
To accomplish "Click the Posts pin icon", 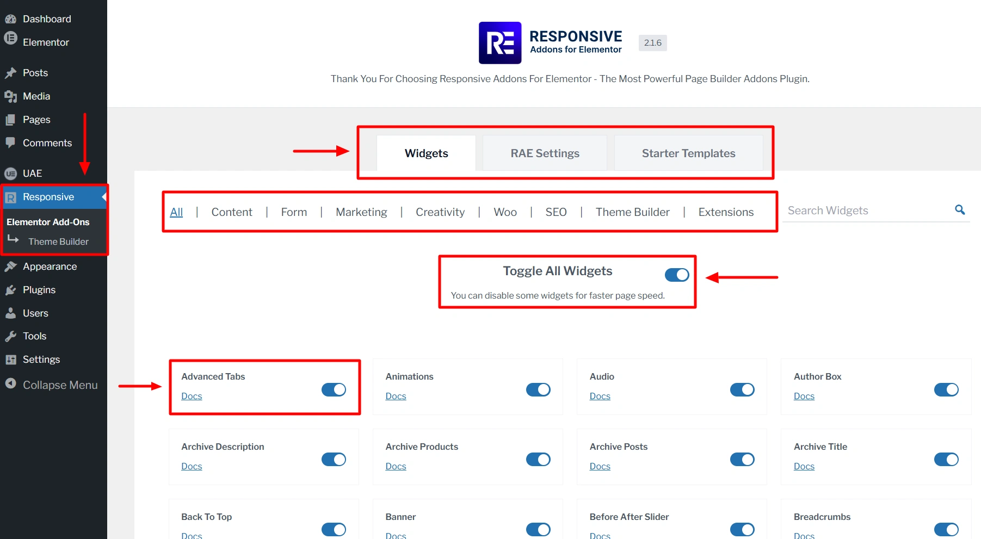I will click(x=10, y=73).
